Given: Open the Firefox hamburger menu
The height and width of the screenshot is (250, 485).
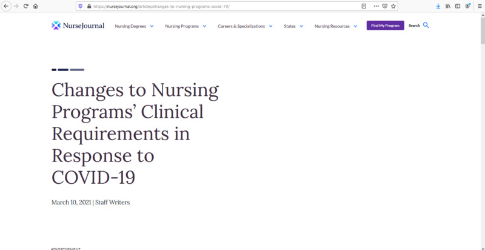Looking at the screenshot, I should click(478, 6).
